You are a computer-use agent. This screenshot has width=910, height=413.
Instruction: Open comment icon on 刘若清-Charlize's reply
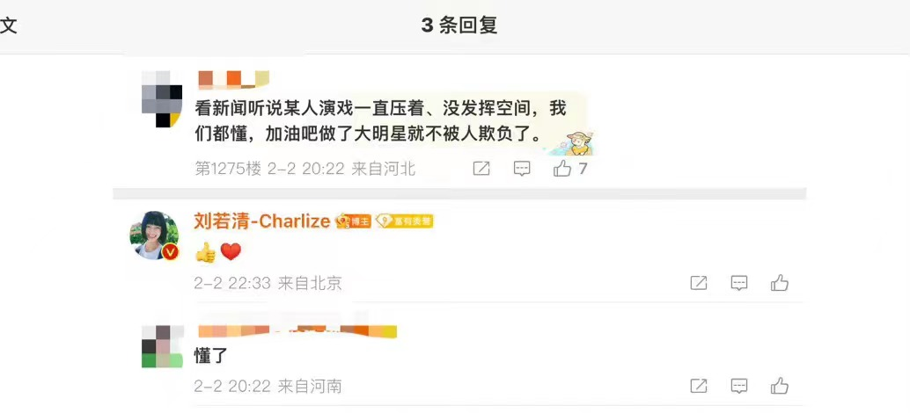click(x=738, y=283)
